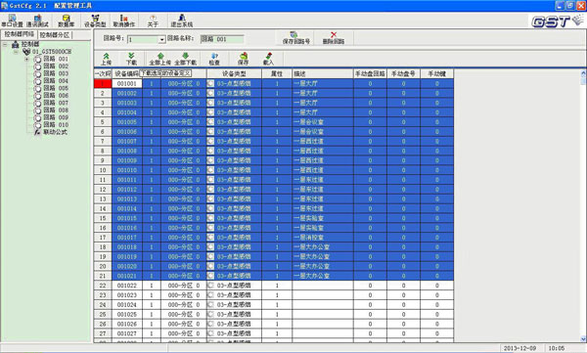The width and height of the screenshot is (587, 353).
Task: Click the table scrollbar down arrow
Action: 583,338
